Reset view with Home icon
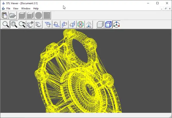This screenshot has height=118, width=172. pos(89,24)
